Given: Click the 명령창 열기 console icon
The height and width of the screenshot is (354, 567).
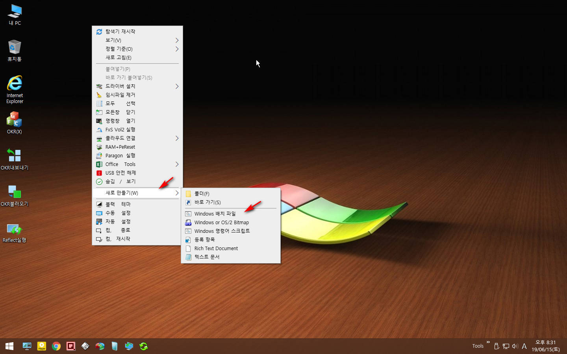Looking at the screenshot, I should click(x=99, y=121).
